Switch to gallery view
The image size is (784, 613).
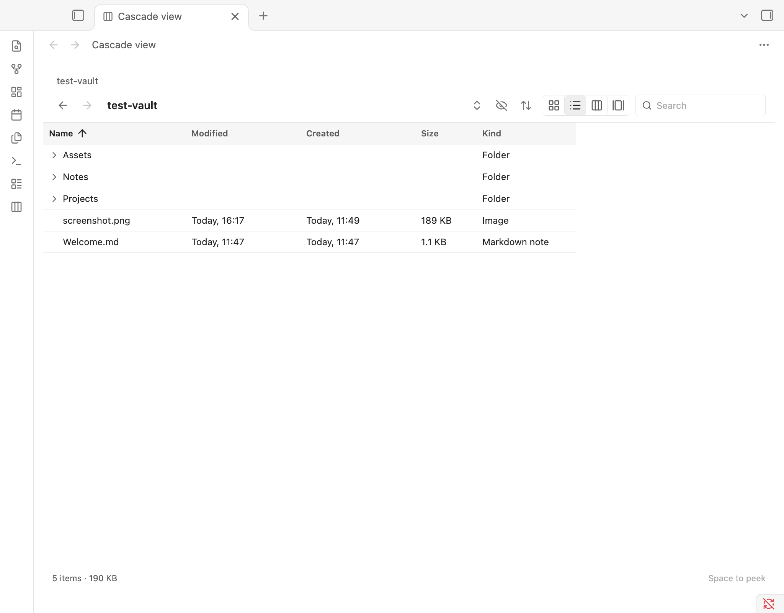(x=618, y=105)
